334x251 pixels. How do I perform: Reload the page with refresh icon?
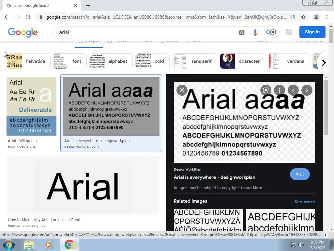coord(28,17)
